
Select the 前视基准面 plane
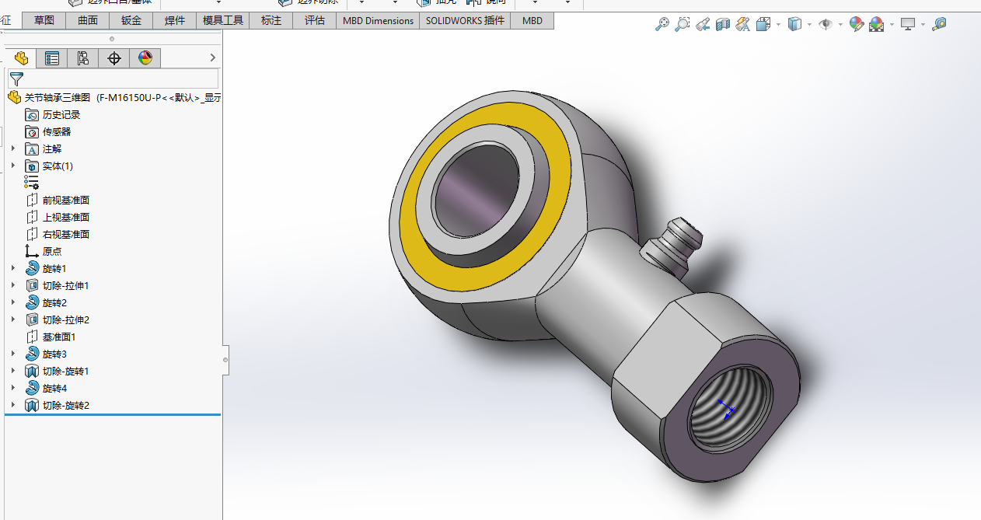(x=65, y=200)
